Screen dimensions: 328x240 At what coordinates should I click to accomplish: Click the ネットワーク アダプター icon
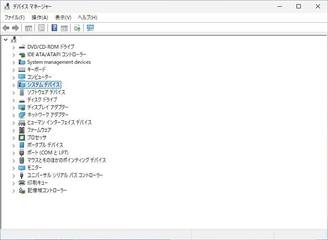pyautogui.click(x=22, y=115)
